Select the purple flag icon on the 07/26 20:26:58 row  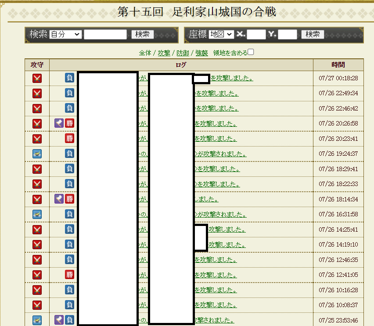[58, 123]
